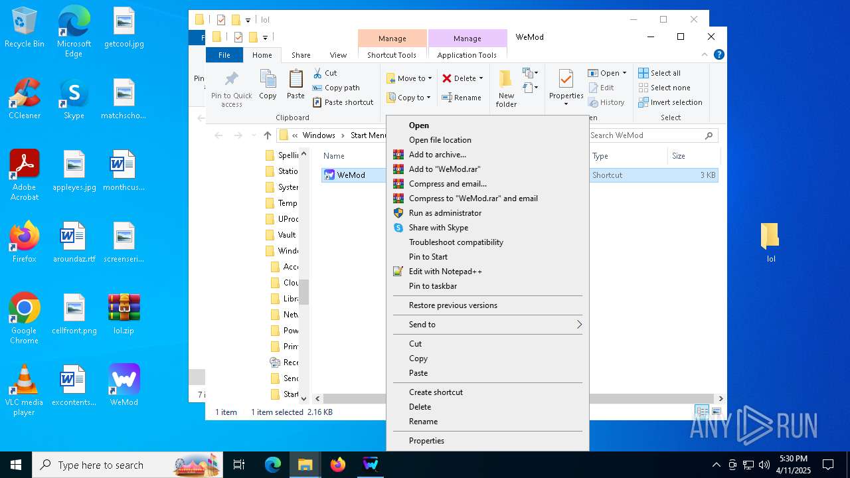Open Quick Access Toolbar customize dropdown
Screen dimensions: 850x478
(265, 37)
